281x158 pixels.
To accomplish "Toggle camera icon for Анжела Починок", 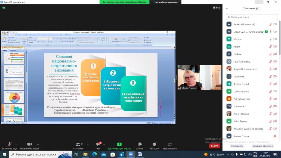I will pos(275,24).
